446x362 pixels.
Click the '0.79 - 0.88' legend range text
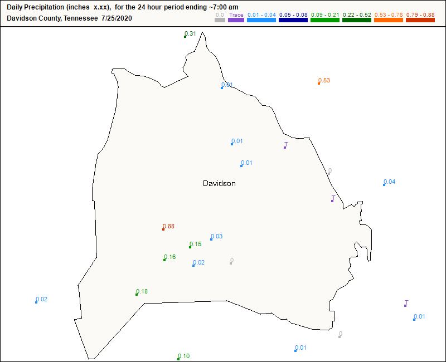tap(420, 15)
